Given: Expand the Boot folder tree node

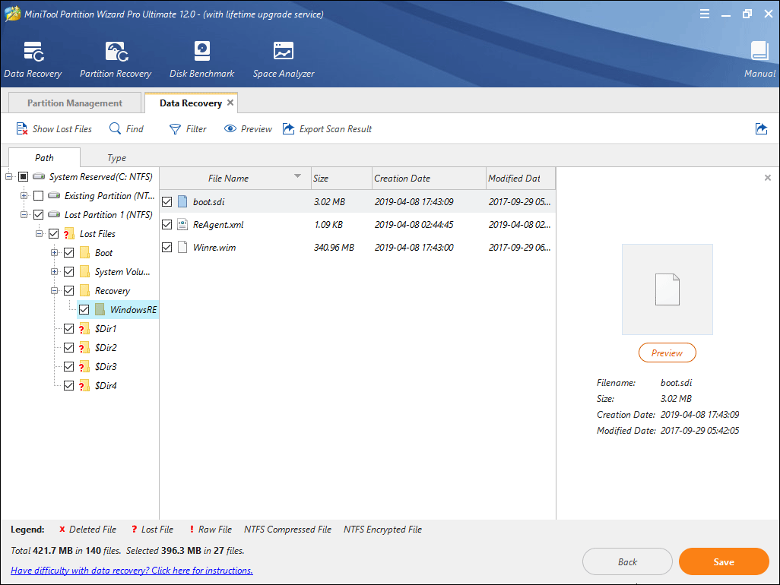Looking at the screenshot, I should click(x=55, y=253).
